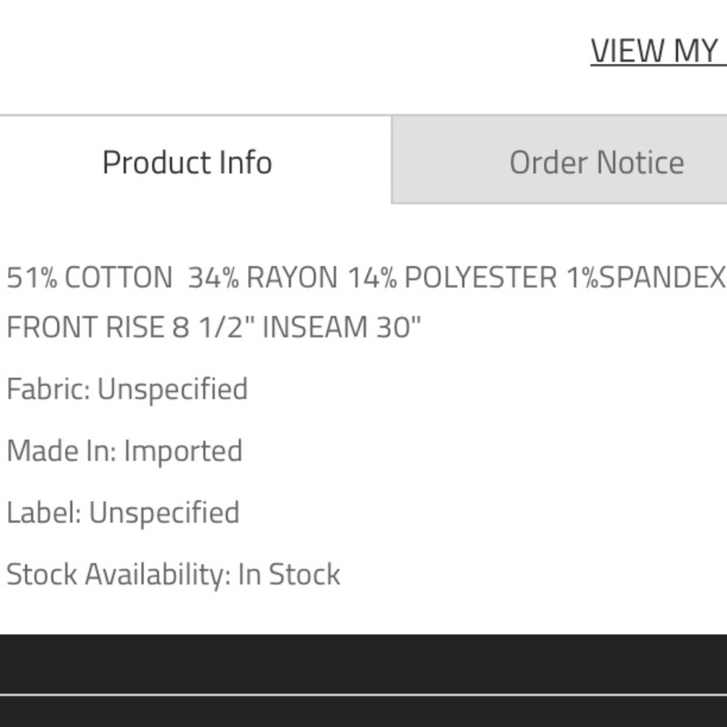
Task: Click the Unspecified value beside Label
Action: 164,513
